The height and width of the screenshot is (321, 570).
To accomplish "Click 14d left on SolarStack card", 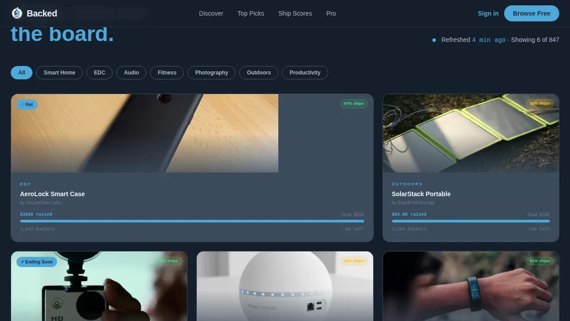I will click(539, 229).
